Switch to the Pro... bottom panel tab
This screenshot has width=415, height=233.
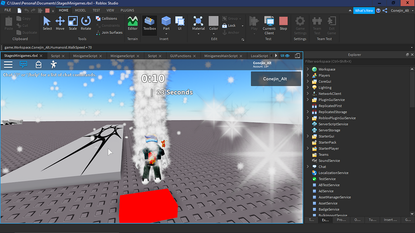coord(341,220)
